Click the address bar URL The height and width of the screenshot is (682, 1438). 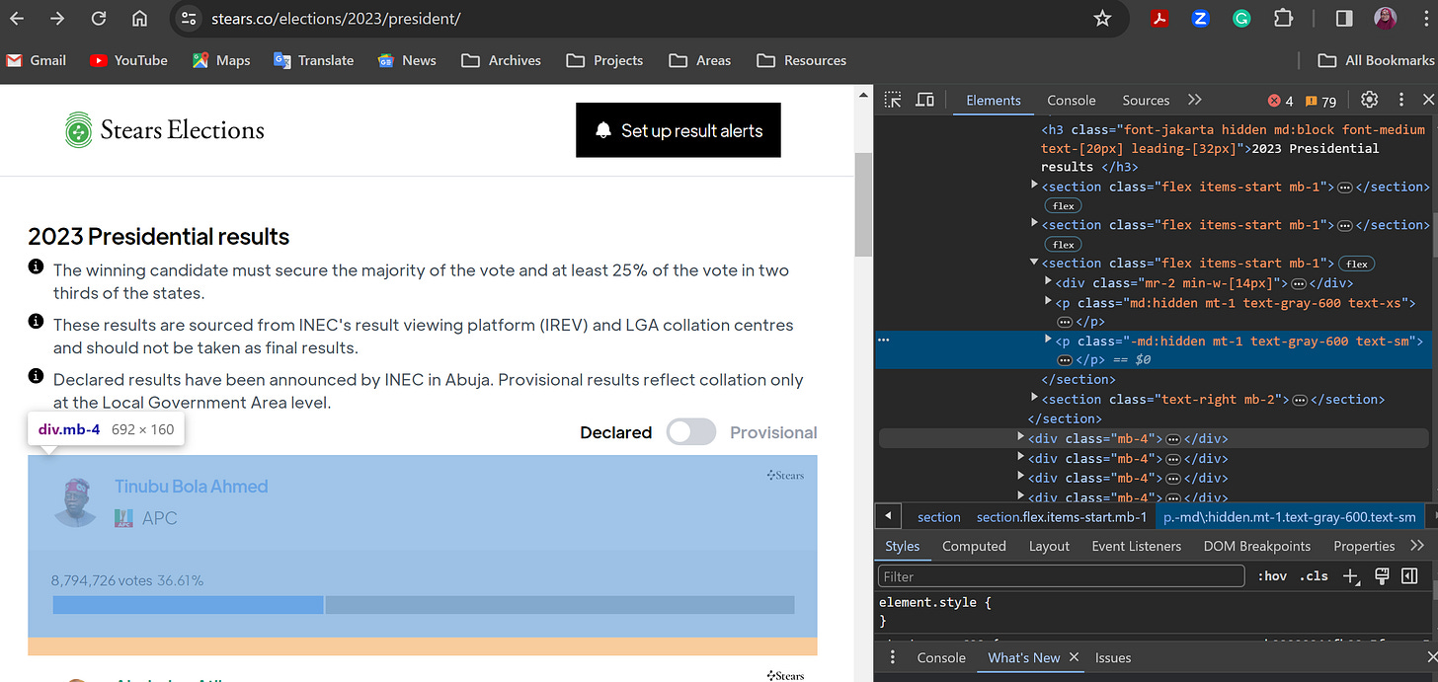(336, 19)
